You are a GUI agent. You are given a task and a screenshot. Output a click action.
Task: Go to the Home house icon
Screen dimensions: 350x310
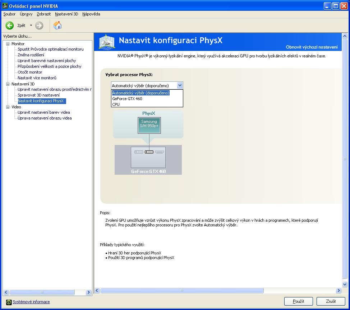tap(57, 25)
